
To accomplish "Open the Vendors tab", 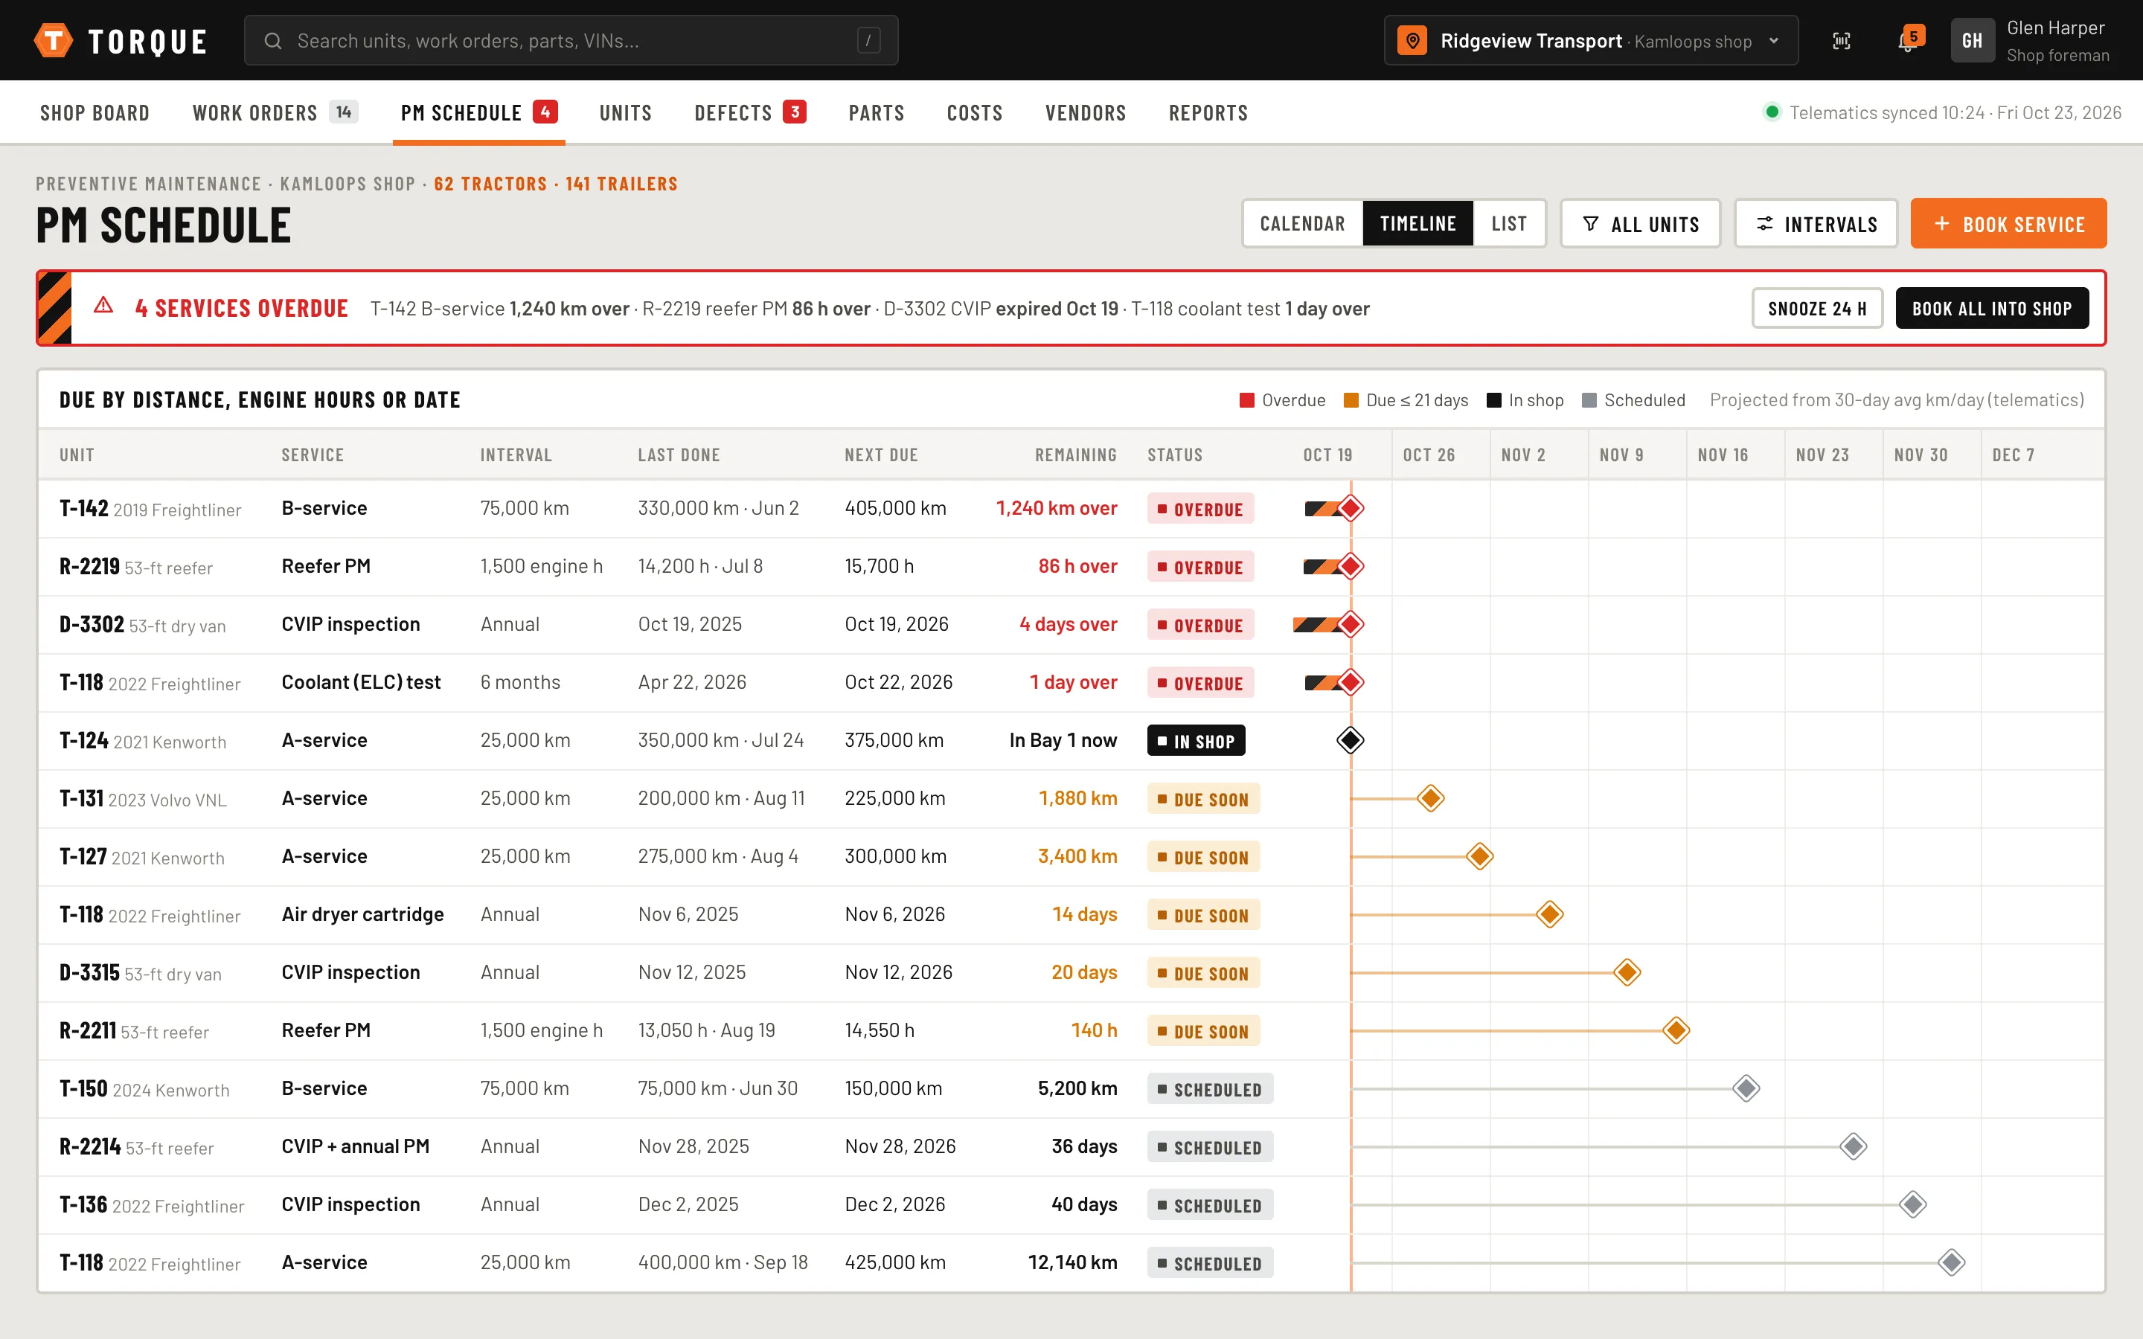I will (1086, 113).
